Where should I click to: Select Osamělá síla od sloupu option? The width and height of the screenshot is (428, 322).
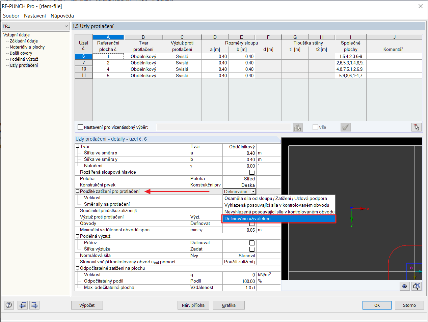point(279,198)
